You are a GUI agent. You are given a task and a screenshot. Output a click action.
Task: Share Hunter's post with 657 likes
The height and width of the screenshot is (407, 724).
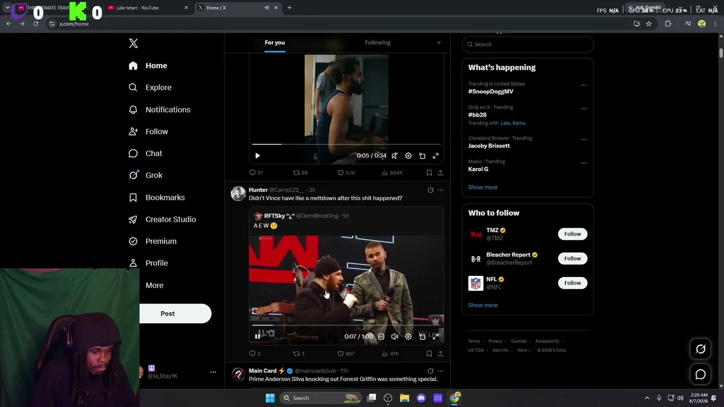tap(440, 353)
